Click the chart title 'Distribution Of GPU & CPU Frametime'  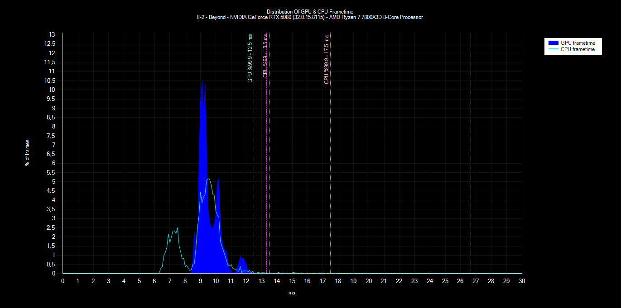click(x=310, y=12)
